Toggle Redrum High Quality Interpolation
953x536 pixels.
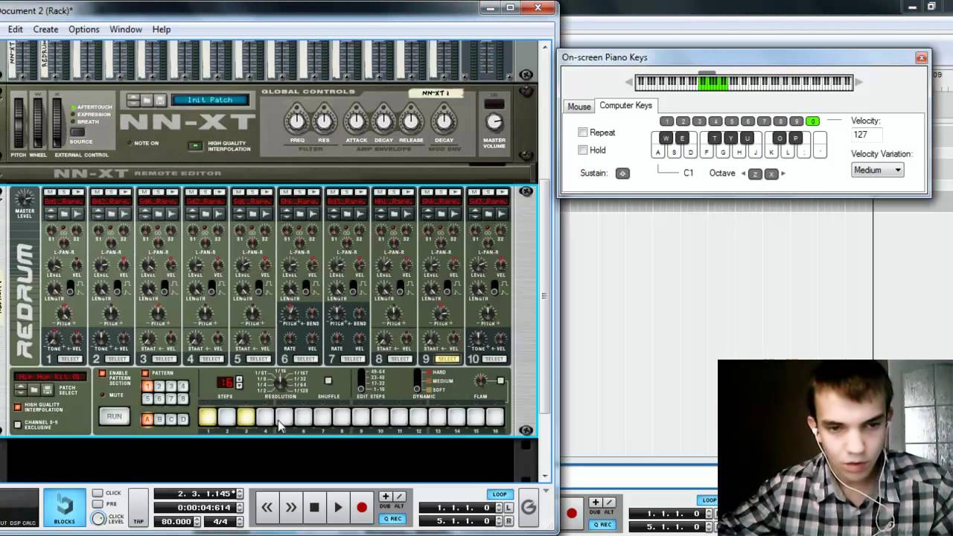tap(18, 407)
